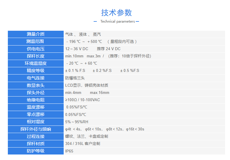Select the 气体、液体、蒸汽 value text
The height and width of the screenshot is (160, 230).
point(83,34)
